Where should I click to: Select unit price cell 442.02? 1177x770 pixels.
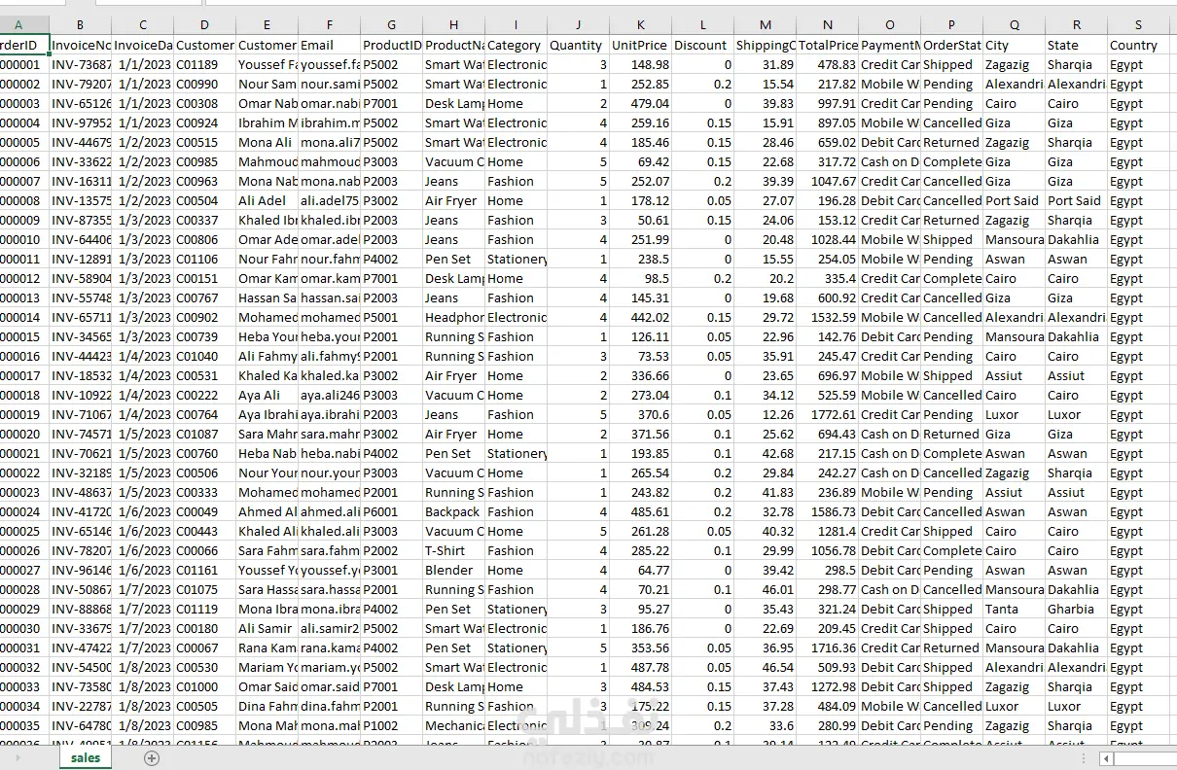(641, 317)
